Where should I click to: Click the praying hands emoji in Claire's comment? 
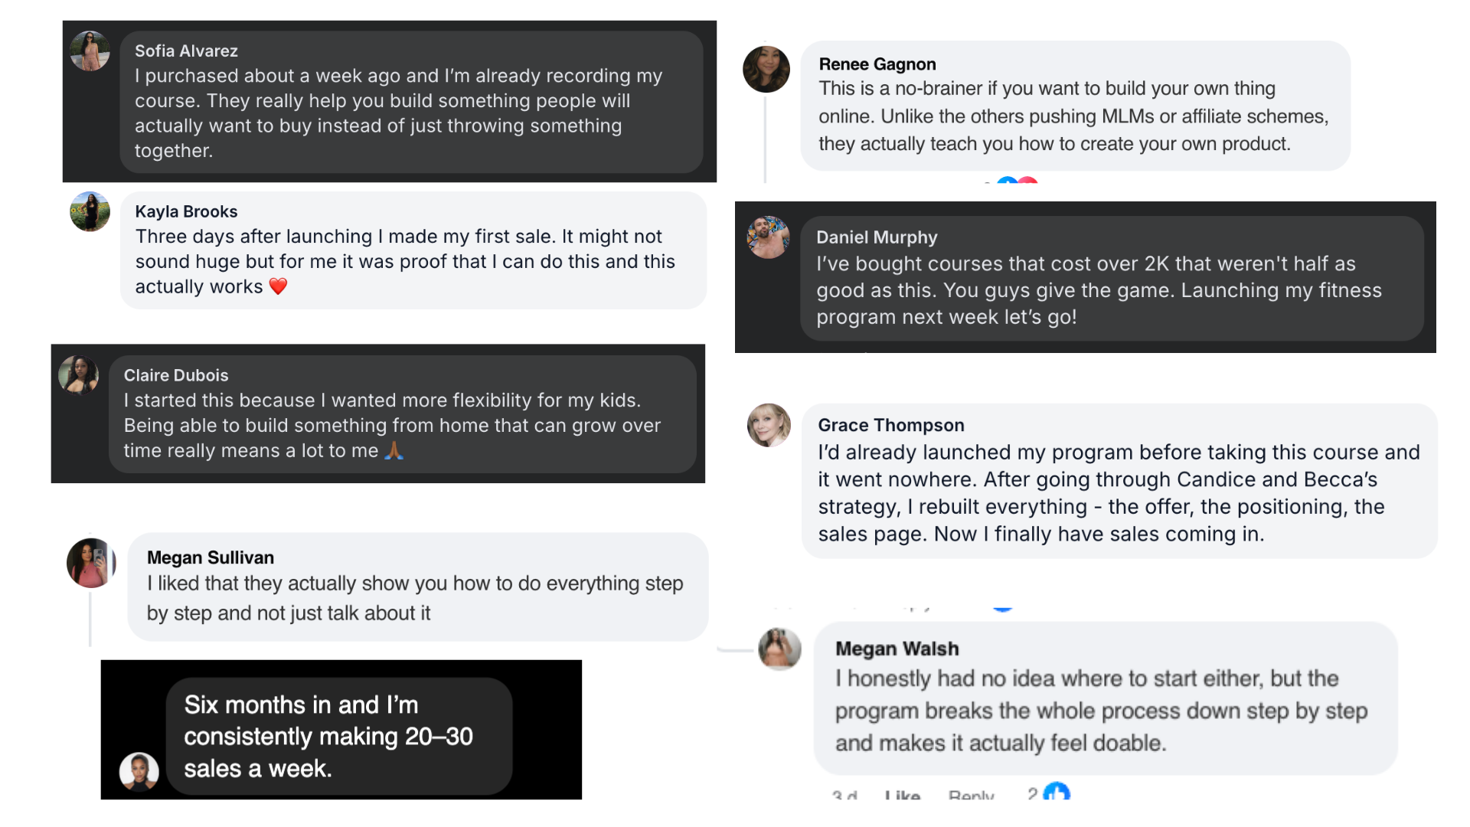(394, 450)
